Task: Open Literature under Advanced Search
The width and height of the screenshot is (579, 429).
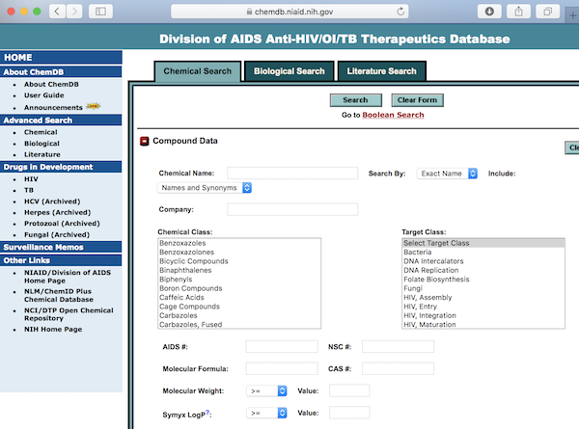Action: tap(42, 154)
